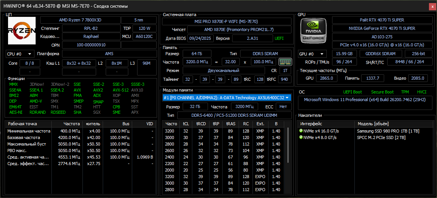
Task: Click the 100-000000910 OPN field
Action: click(x=91, y=45)
